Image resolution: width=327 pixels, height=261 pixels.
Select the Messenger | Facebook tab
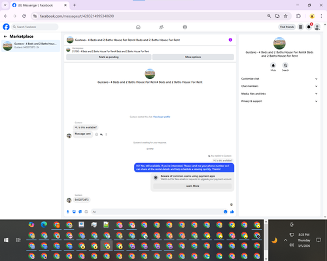(40, 5)
